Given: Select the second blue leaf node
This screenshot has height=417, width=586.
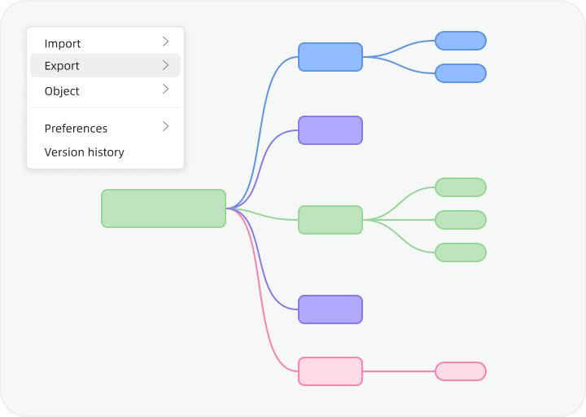Looking at the screenshot, I should click(460, 73).
